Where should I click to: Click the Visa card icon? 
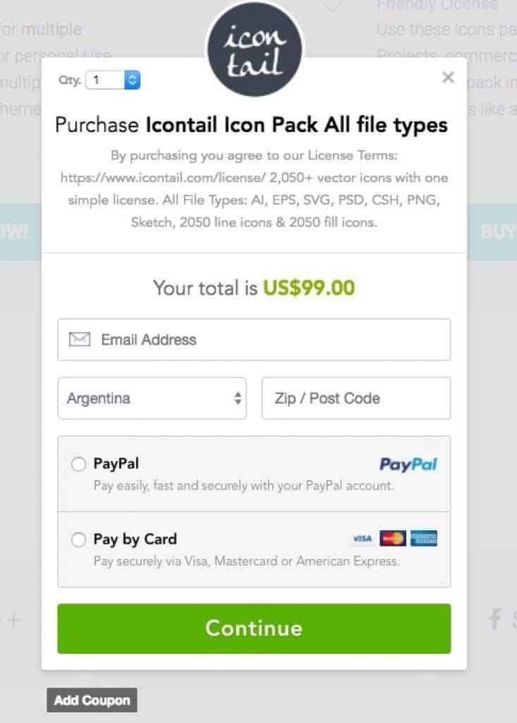click(362, 539)
